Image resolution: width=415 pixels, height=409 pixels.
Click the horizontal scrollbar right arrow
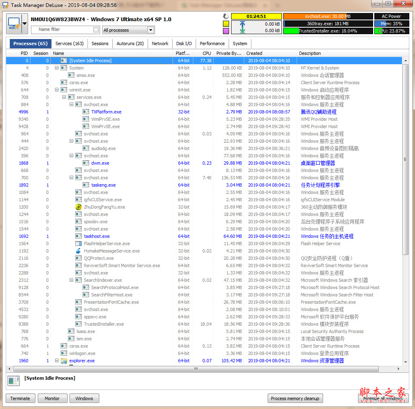pyautogui.click(x=399, y=368)
